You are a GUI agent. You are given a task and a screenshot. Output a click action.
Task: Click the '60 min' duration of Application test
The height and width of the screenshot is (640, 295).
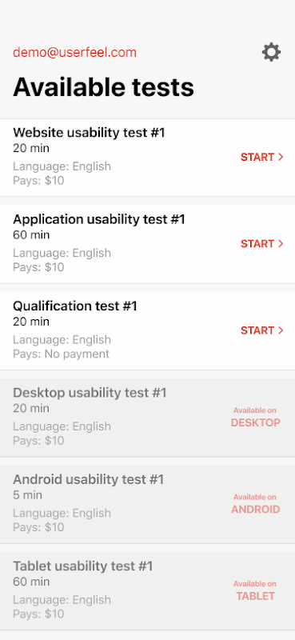pyautogui.click(x=31, y=235)
